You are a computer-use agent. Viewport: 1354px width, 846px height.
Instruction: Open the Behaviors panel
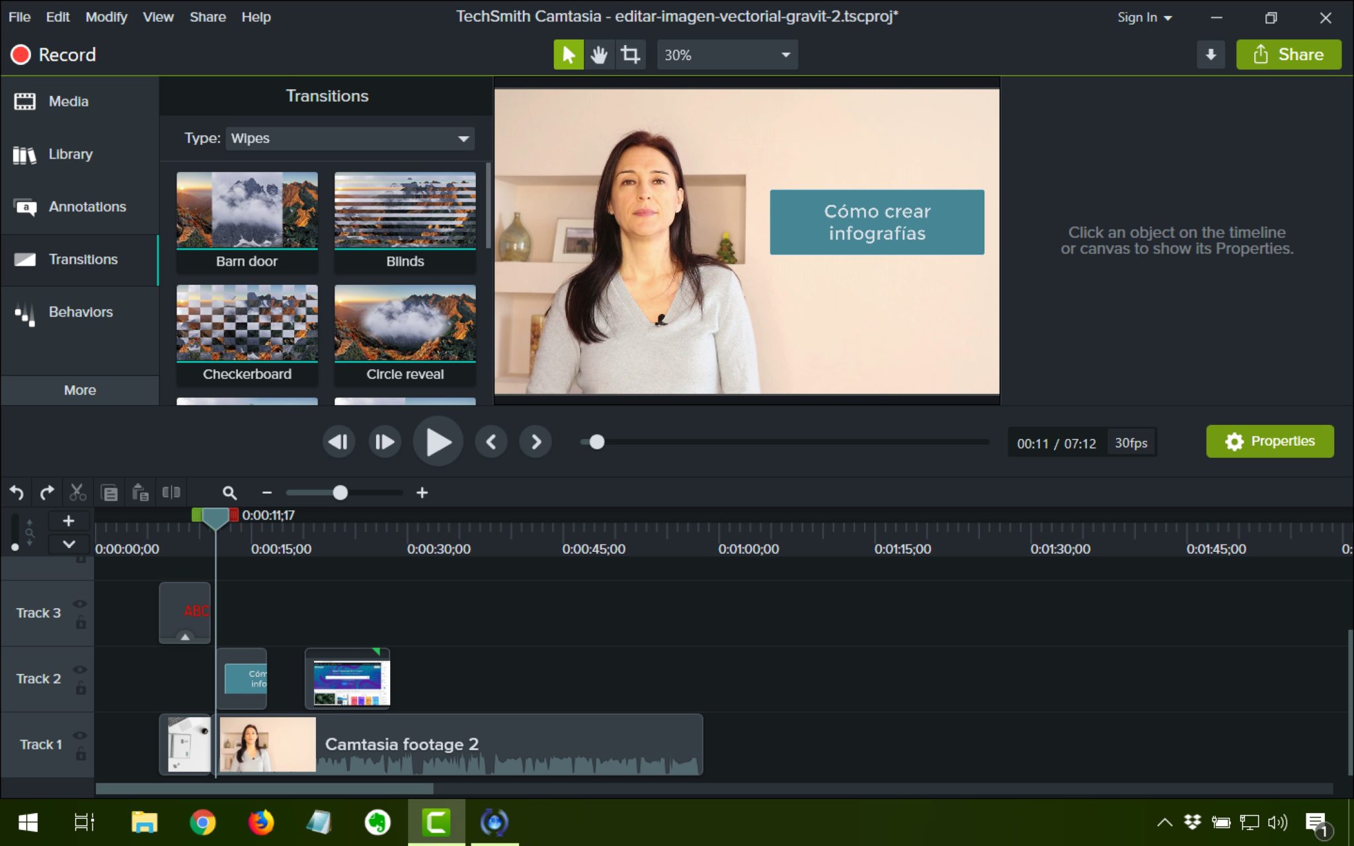point(79,311)
